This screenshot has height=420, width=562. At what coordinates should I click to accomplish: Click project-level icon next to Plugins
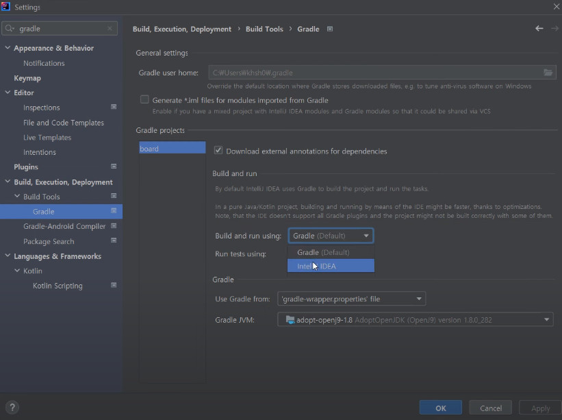click(x=114, y=166)
